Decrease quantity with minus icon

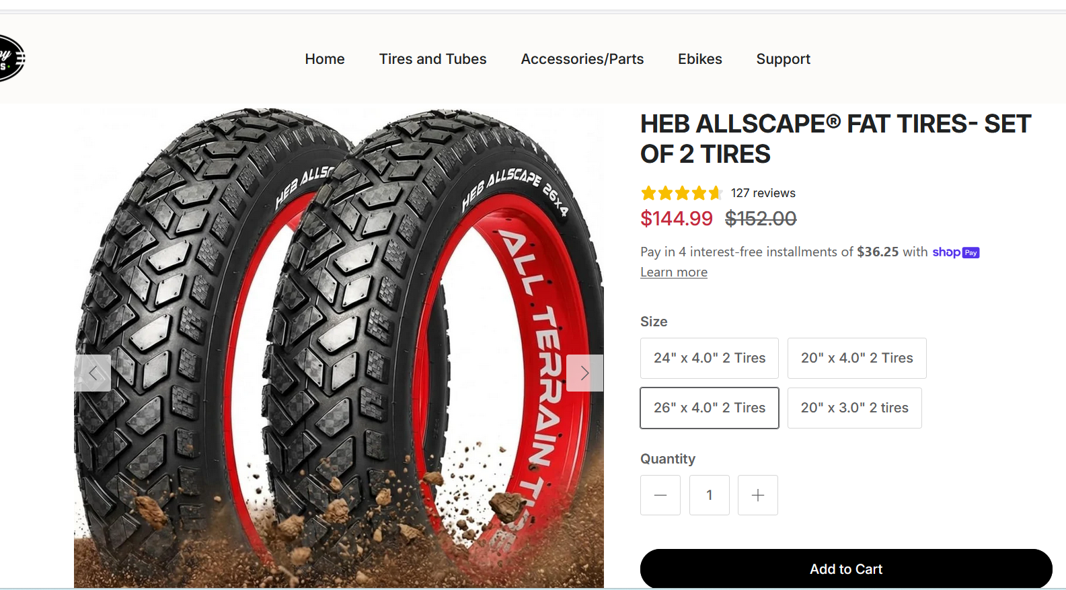coord(660,495)
